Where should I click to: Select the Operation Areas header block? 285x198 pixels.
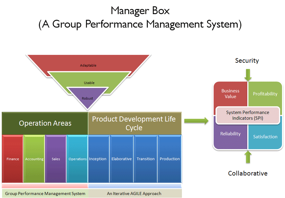coord(45,123)
